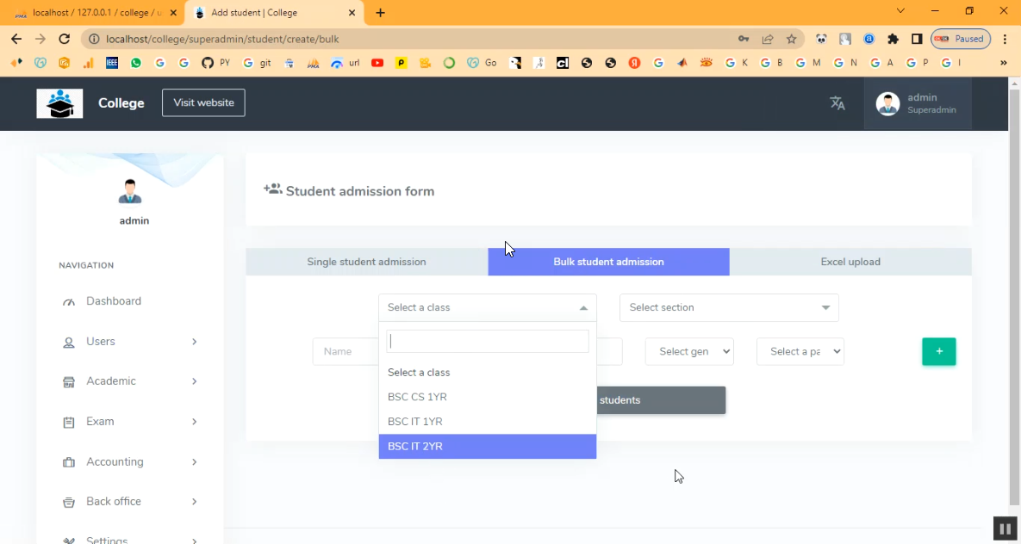The width and height of the screenshot is (1021, 544).
Task: Click the Paused profile button
Action: (961, 39)
